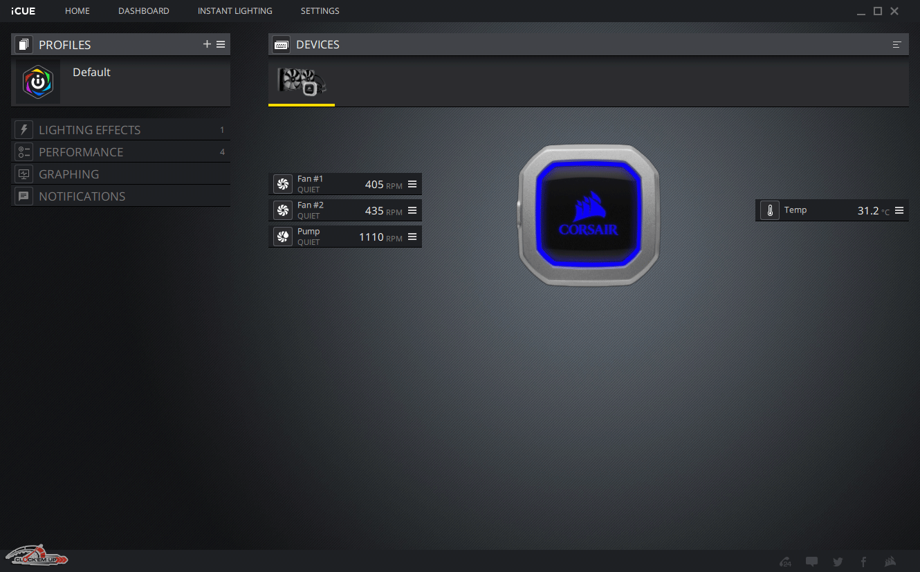Open the Facebook icon
The width and height of the screenshot is (920, 572).
pyautogui.click(x=863, y=562)
